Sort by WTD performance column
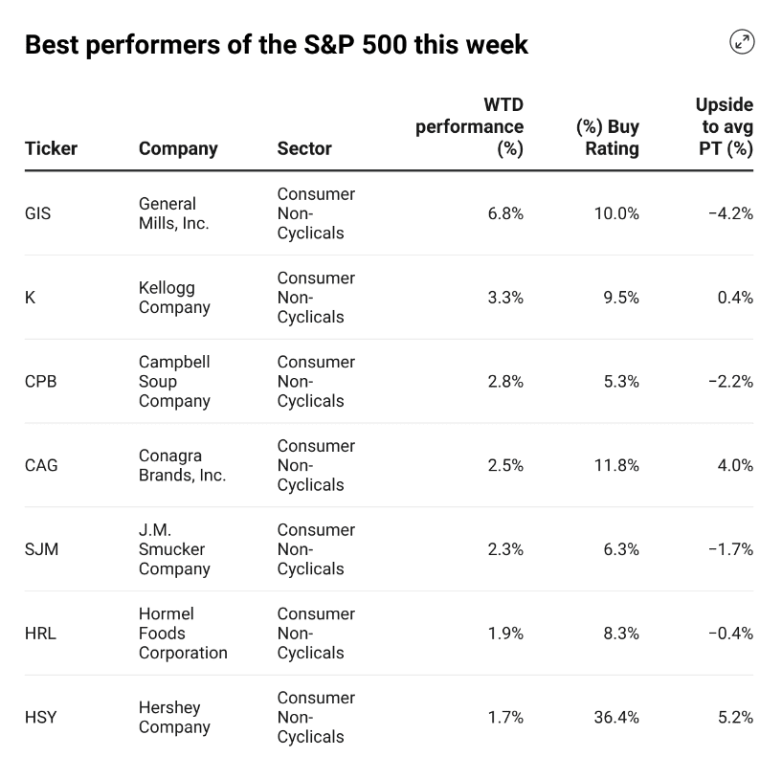This screenshot has width=782, height=757. tap(470, 126)
